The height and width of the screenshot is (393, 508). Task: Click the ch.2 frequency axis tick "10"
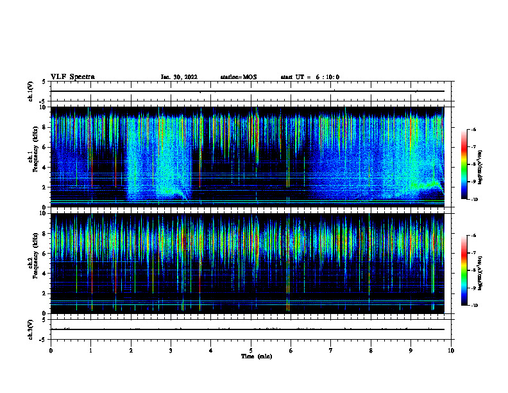click(x=43, y=213)
